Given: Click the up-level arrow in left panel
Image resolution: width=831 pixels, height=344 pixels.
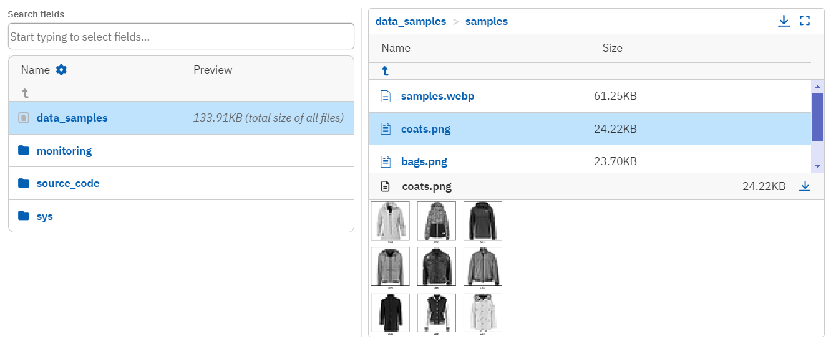Looking at the screenshot, I should [x=25, y=93].
